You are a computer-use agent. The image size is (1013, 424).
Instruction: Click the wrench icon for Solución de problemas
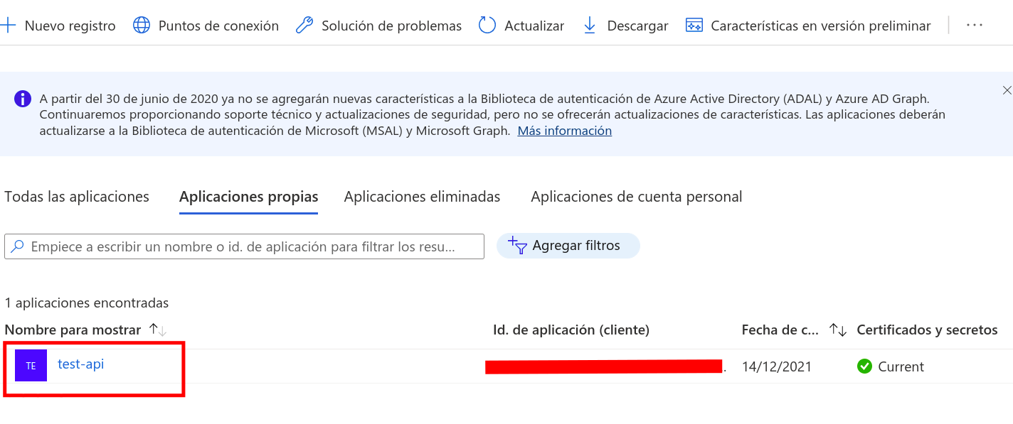click(304, 26)
